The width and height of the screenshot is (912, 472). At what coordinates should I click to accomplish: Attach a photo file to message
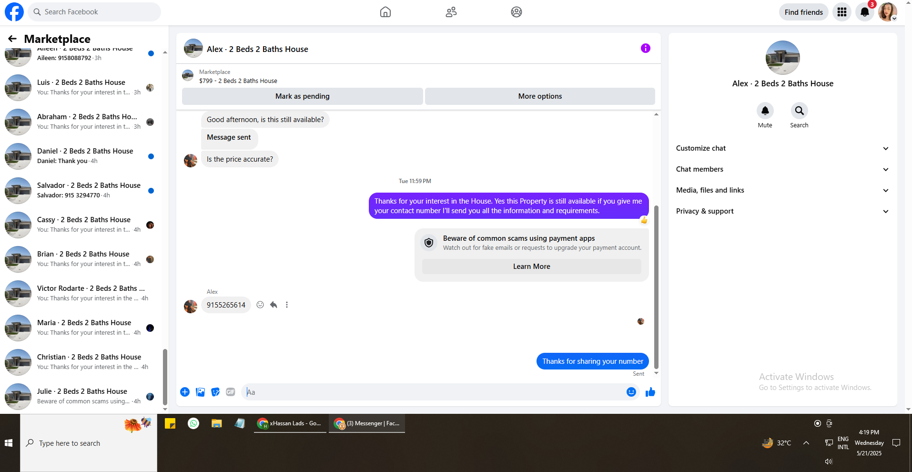(201, 392)
